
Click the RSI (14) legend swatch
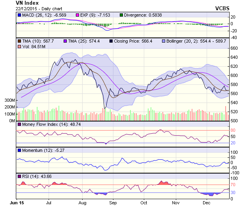19,176
